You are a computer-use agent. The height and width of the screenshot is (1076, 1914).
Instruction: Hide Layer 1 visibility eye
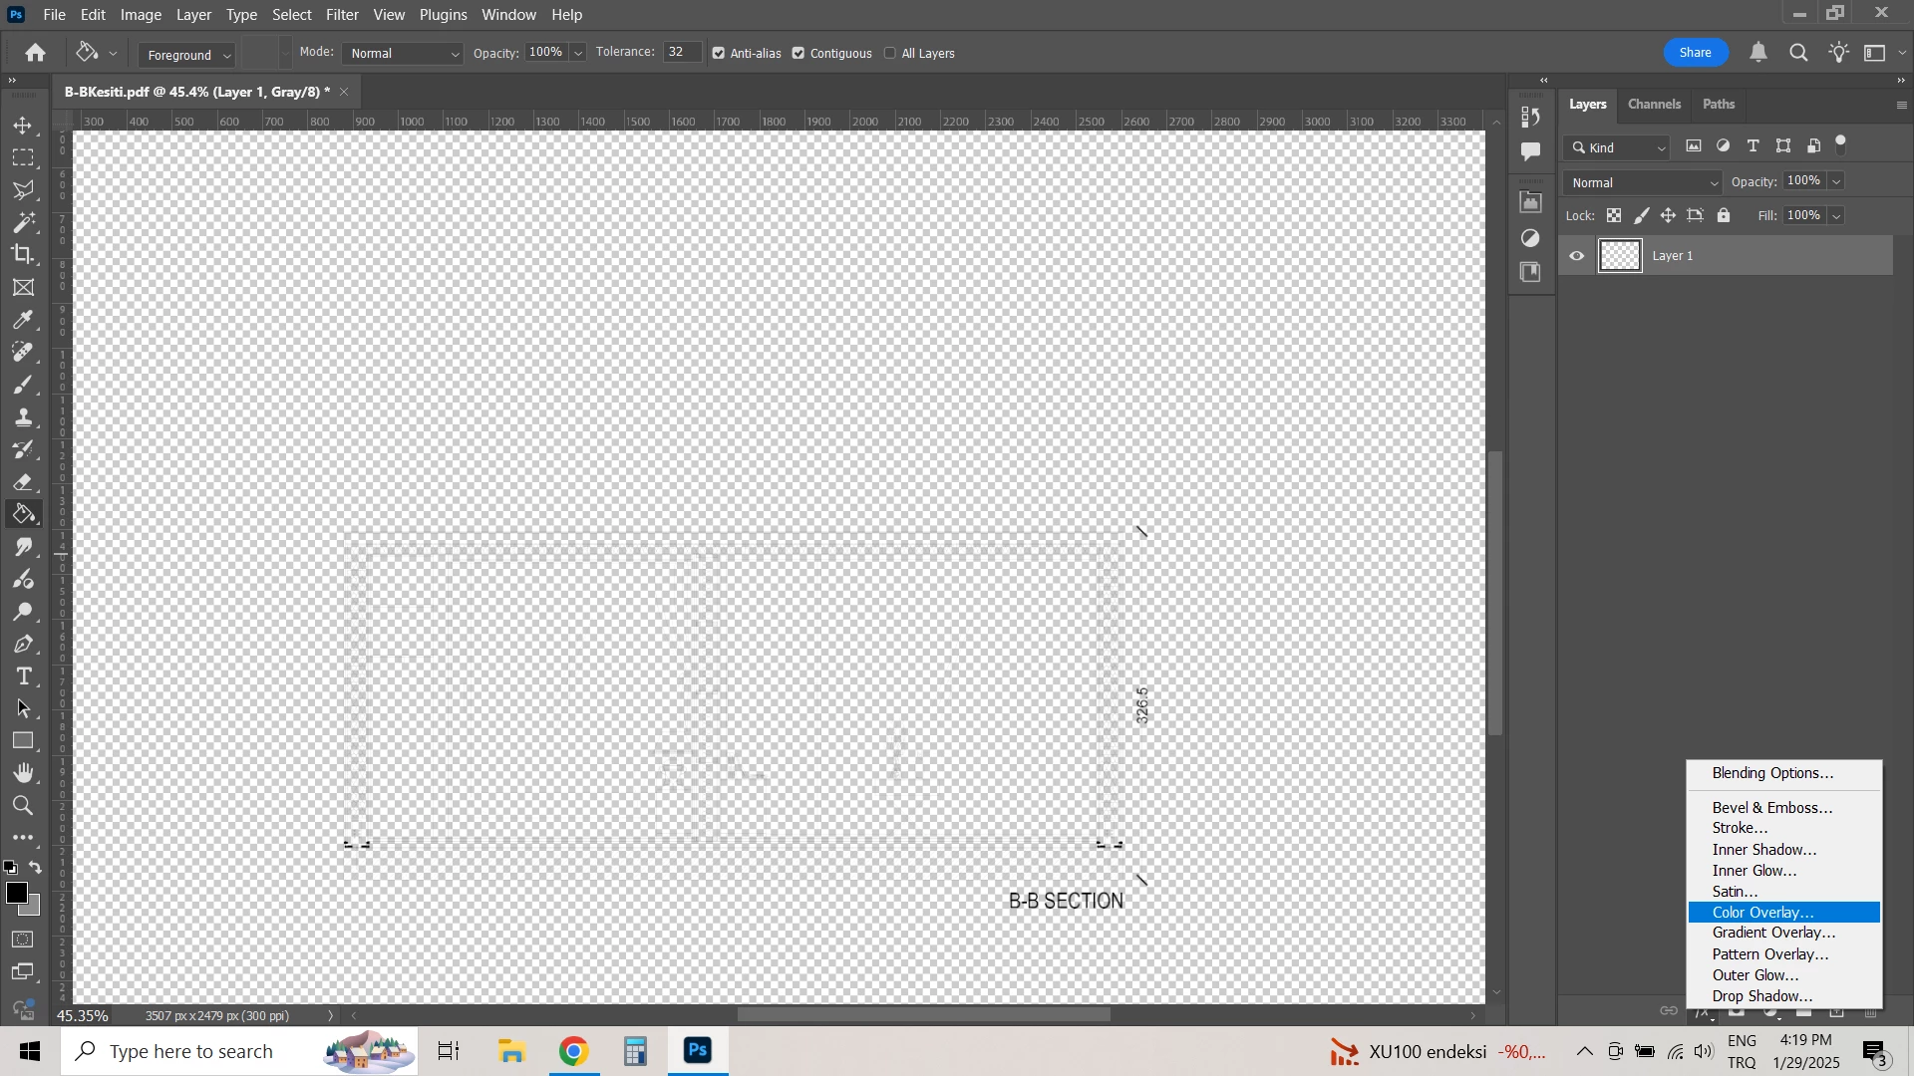[x=1576, y=256]
